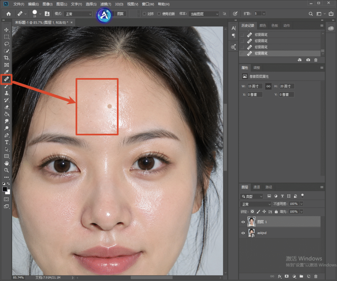Select the Move tool

click(x=7, y=30)
